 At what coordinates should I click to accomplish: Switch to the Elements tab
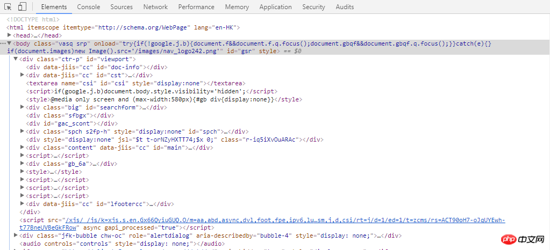tap(54, 7)
